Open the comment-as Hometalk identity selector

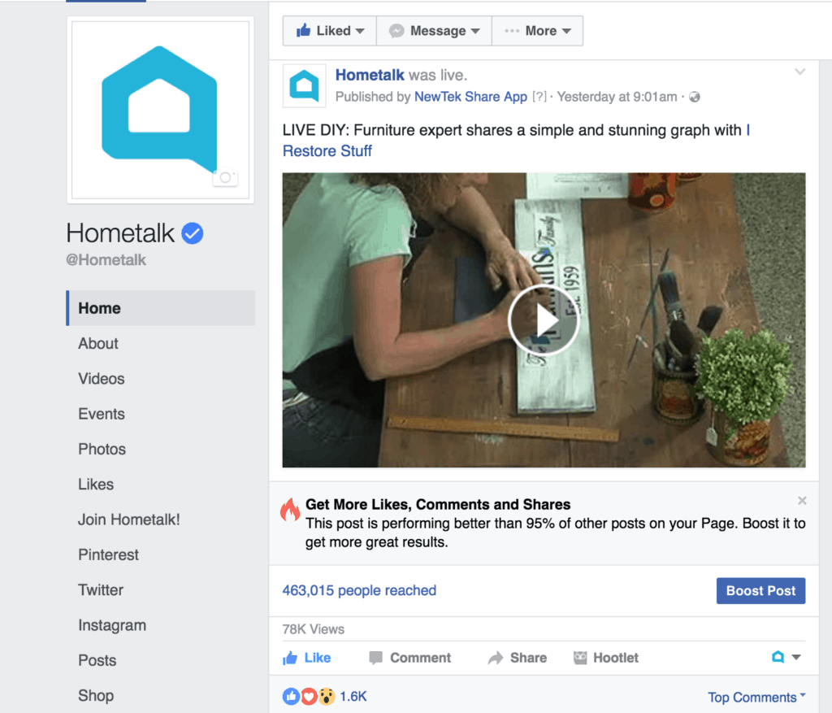[786, 657]
